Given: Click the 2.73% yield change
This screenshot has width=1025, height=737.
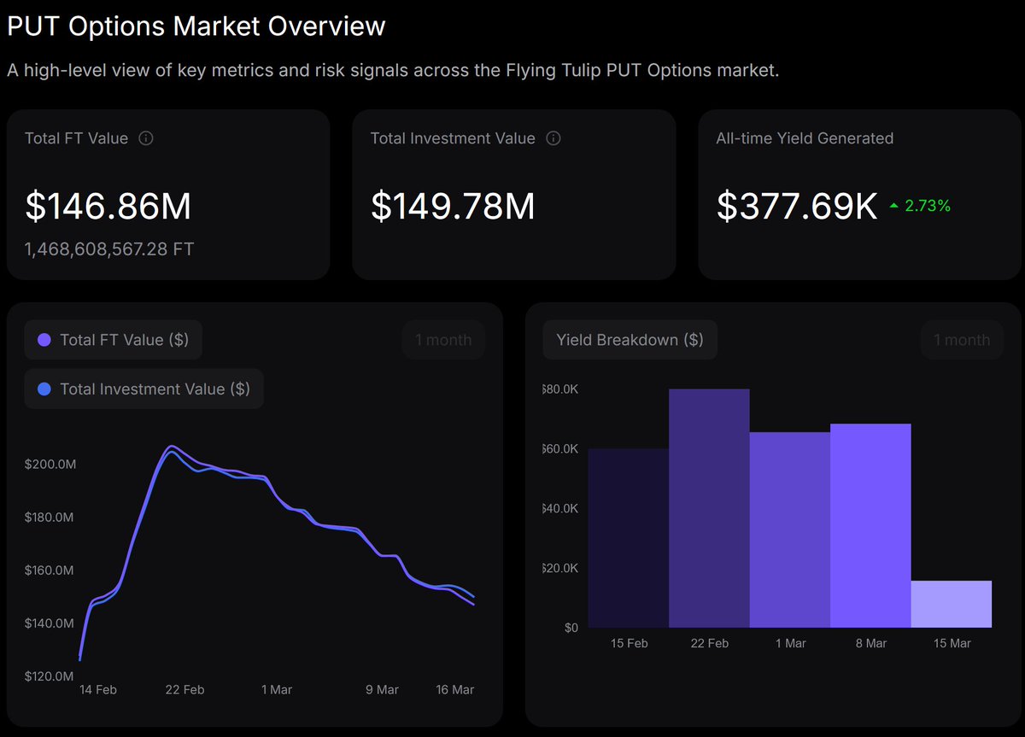Looking at the screenshot, I should click(928, 206).
